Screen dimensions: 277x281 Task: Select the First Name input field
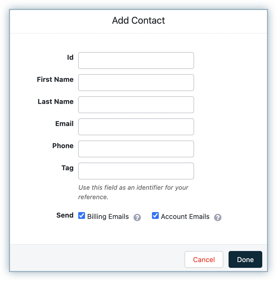click(136, 83)
